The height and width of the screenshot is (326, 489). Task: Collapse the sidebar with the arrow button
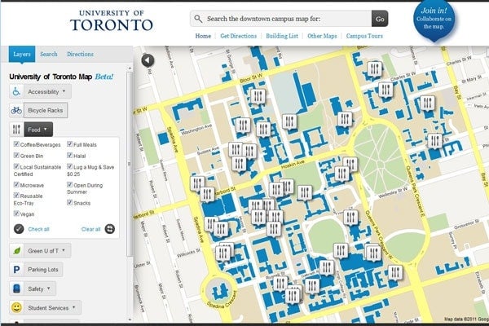click(148, 59)
